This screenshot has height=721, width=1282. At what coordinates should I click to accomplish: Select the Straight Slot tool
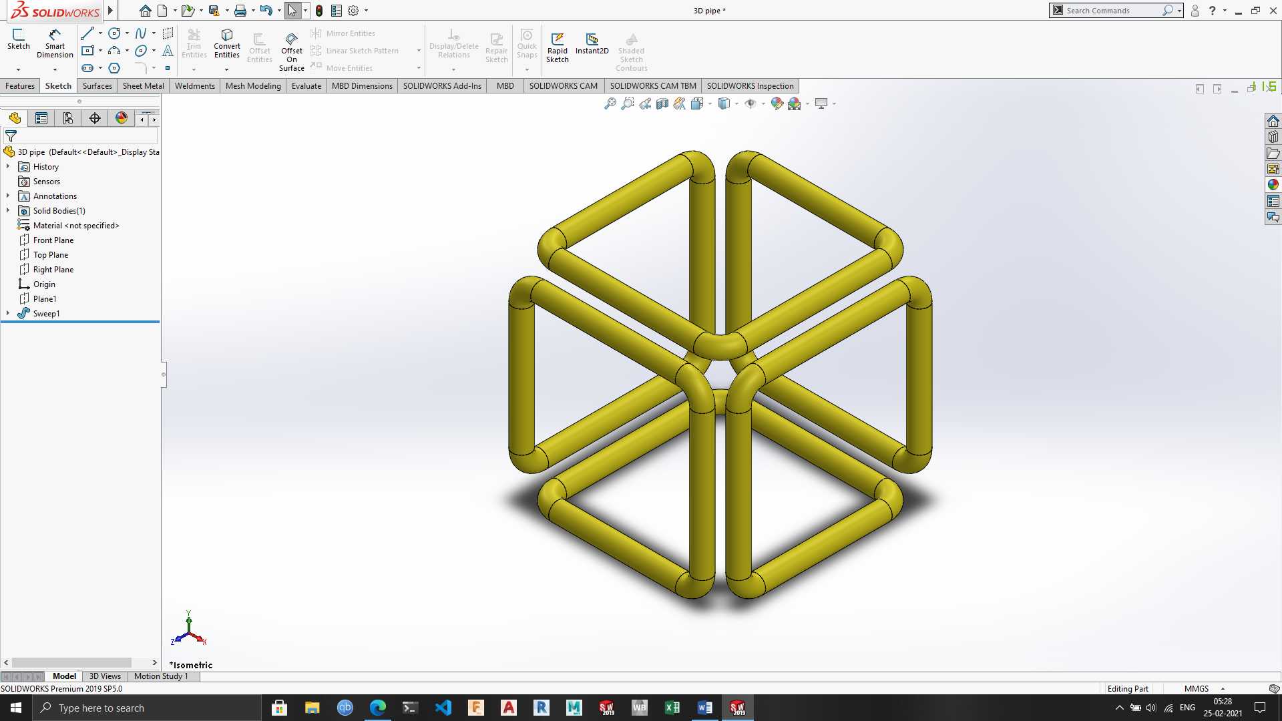pos(87,68)
